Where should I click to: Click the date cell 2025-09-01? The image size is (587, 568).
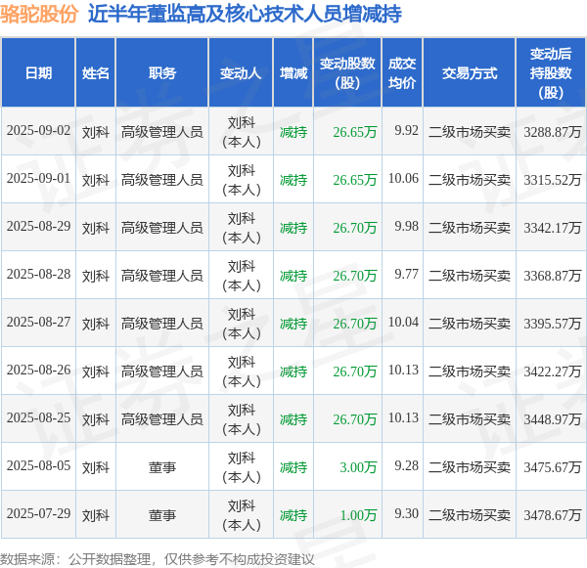tap(38, 179)
